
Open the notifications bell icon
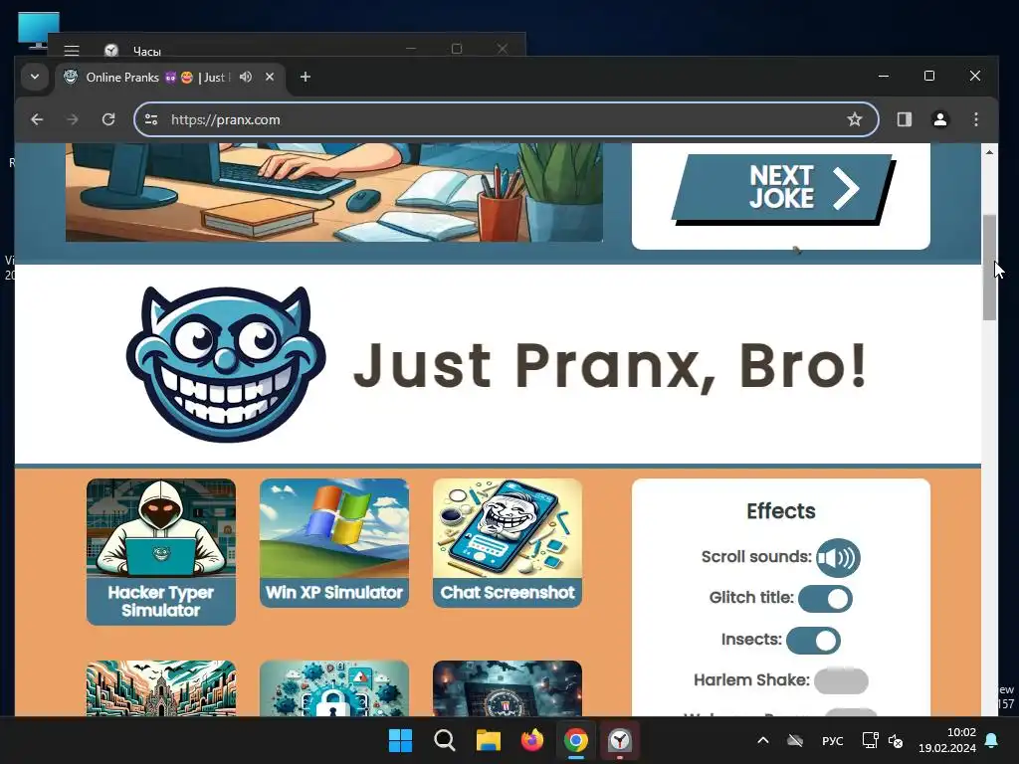pyautogui.click(x=992, y=740)
